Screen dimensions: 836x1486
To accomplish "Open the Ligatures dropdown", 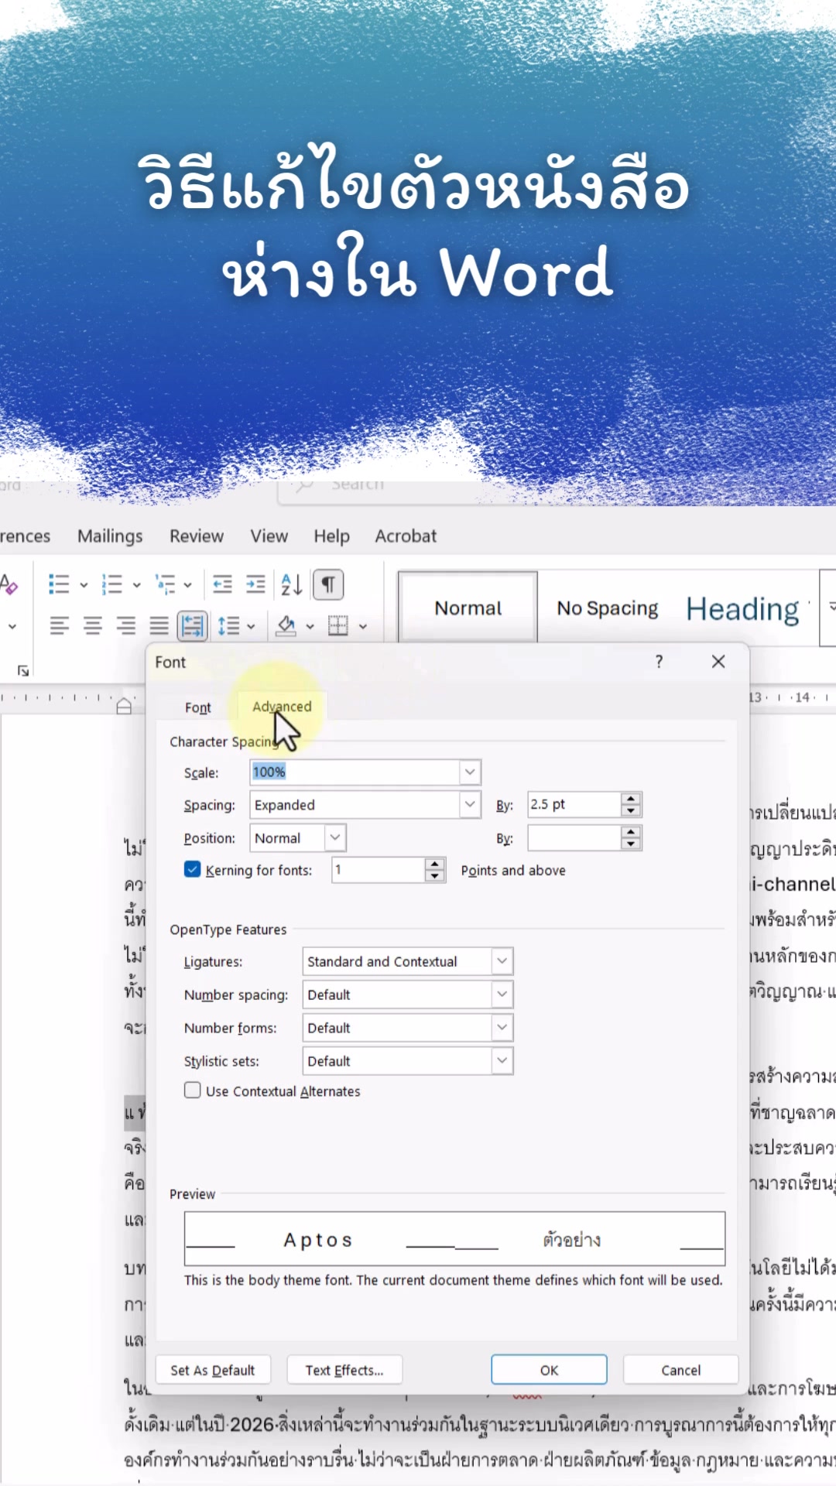I will [502, 961].
